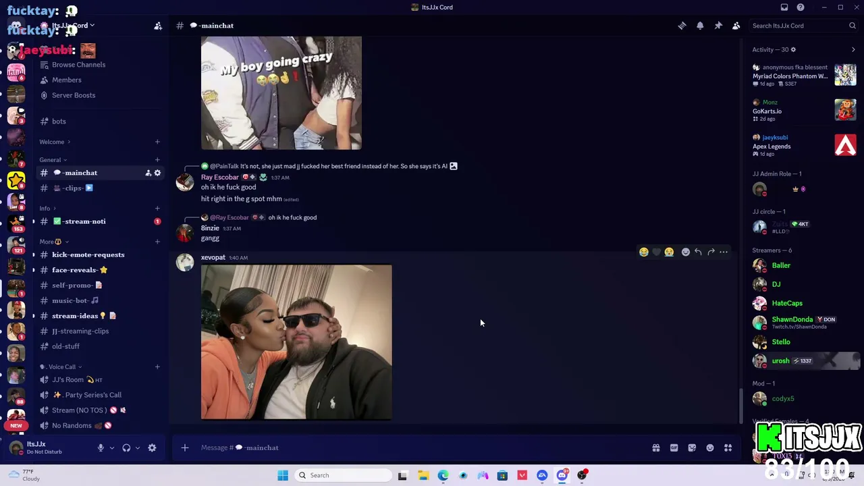Click the chat scrollbar thumb
Screen dimensions: 864x486
point(740,406)
